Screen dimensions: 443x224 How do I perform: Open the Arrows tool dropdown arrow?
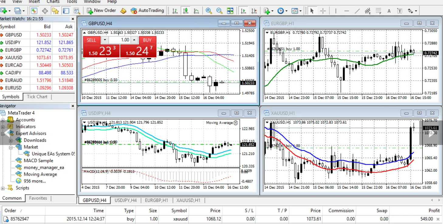pyautogui.click(x=416, y=11)
